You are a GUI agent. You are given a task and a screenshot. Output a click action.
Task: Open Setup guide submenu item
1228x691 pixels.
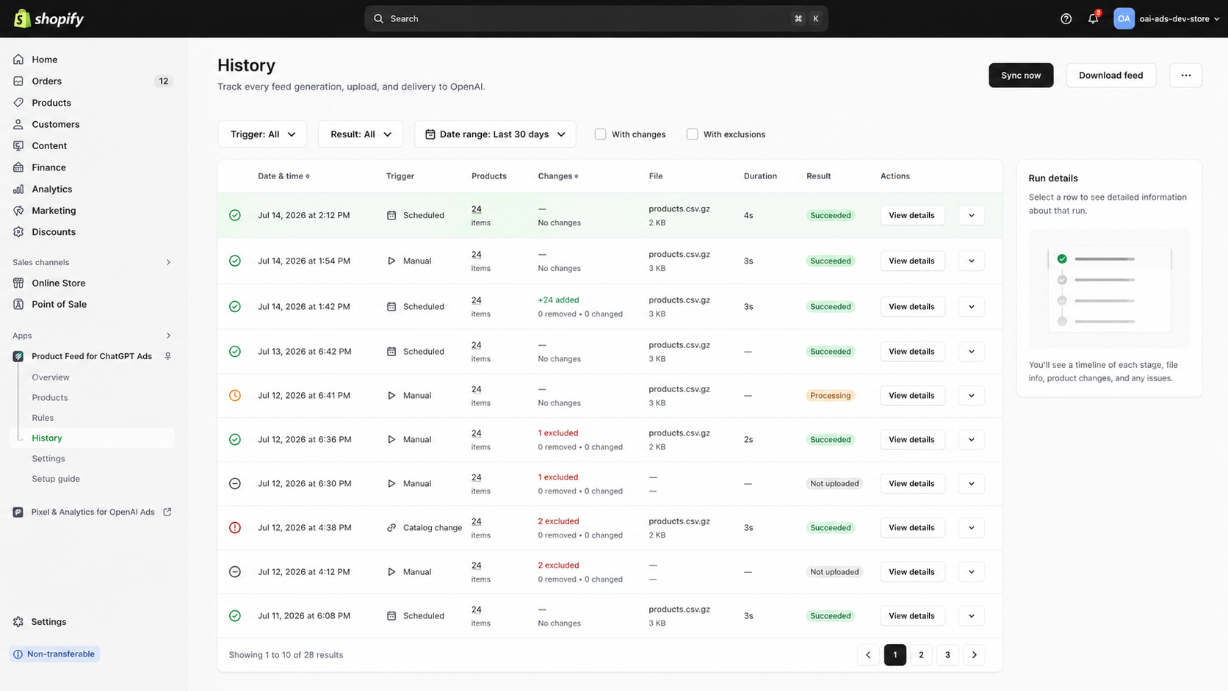pyautogui.click(x=56, y=479)
